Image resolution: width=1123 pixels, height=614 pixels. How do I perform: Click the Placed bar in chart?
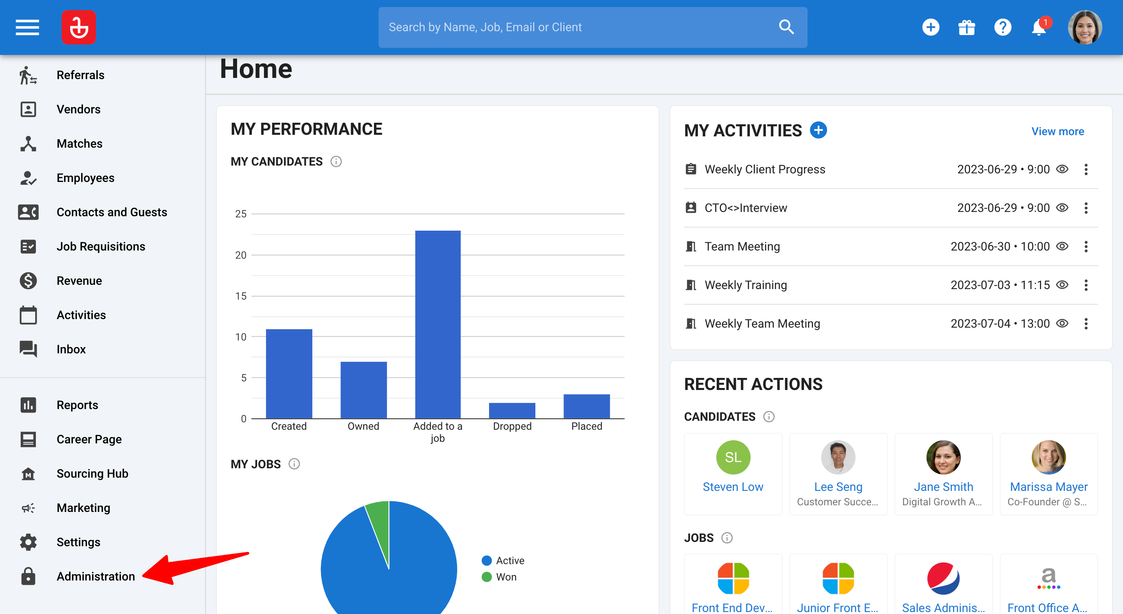coord(587,406)
